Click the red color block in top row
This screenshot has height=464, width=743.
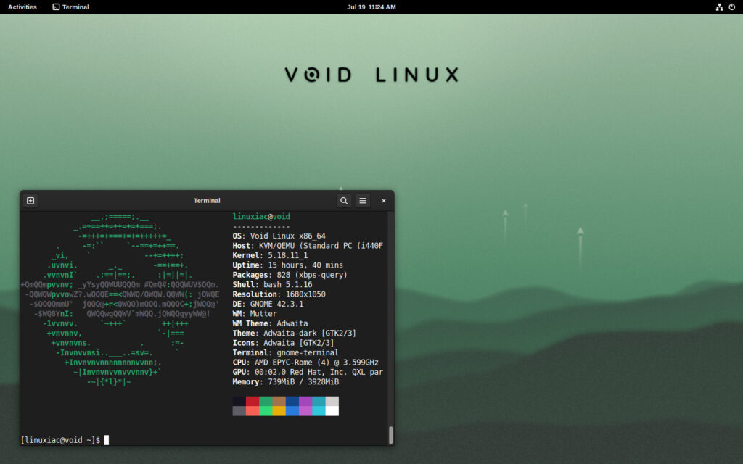coord(253,402)
